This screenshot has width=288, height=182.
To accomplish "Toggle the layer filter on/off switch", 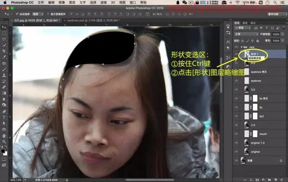I will [284, 28].
